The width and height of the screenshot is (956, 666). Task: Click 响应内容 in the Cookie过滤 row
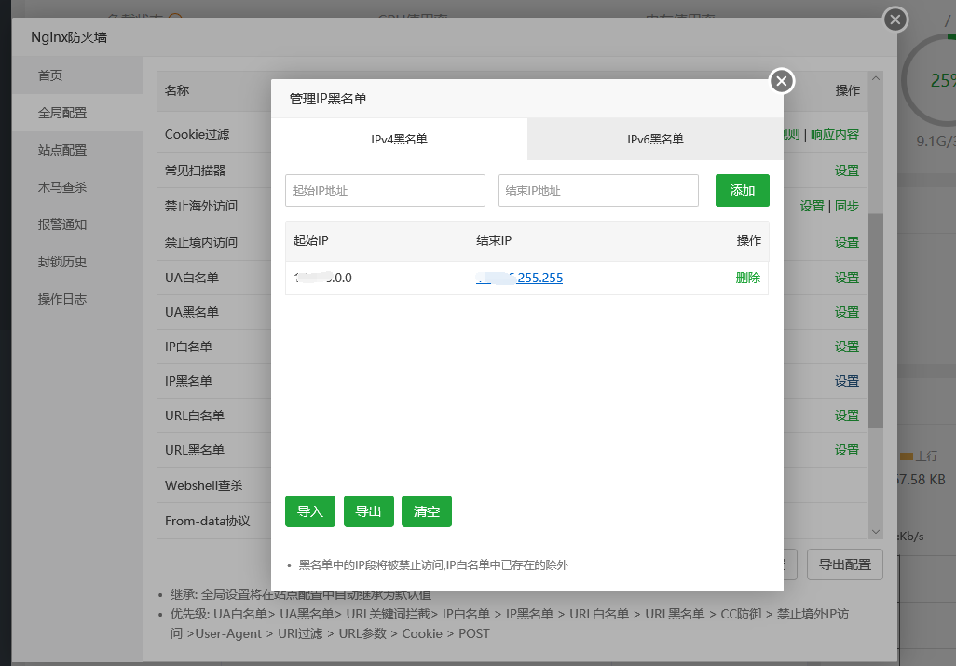[834, 134]
